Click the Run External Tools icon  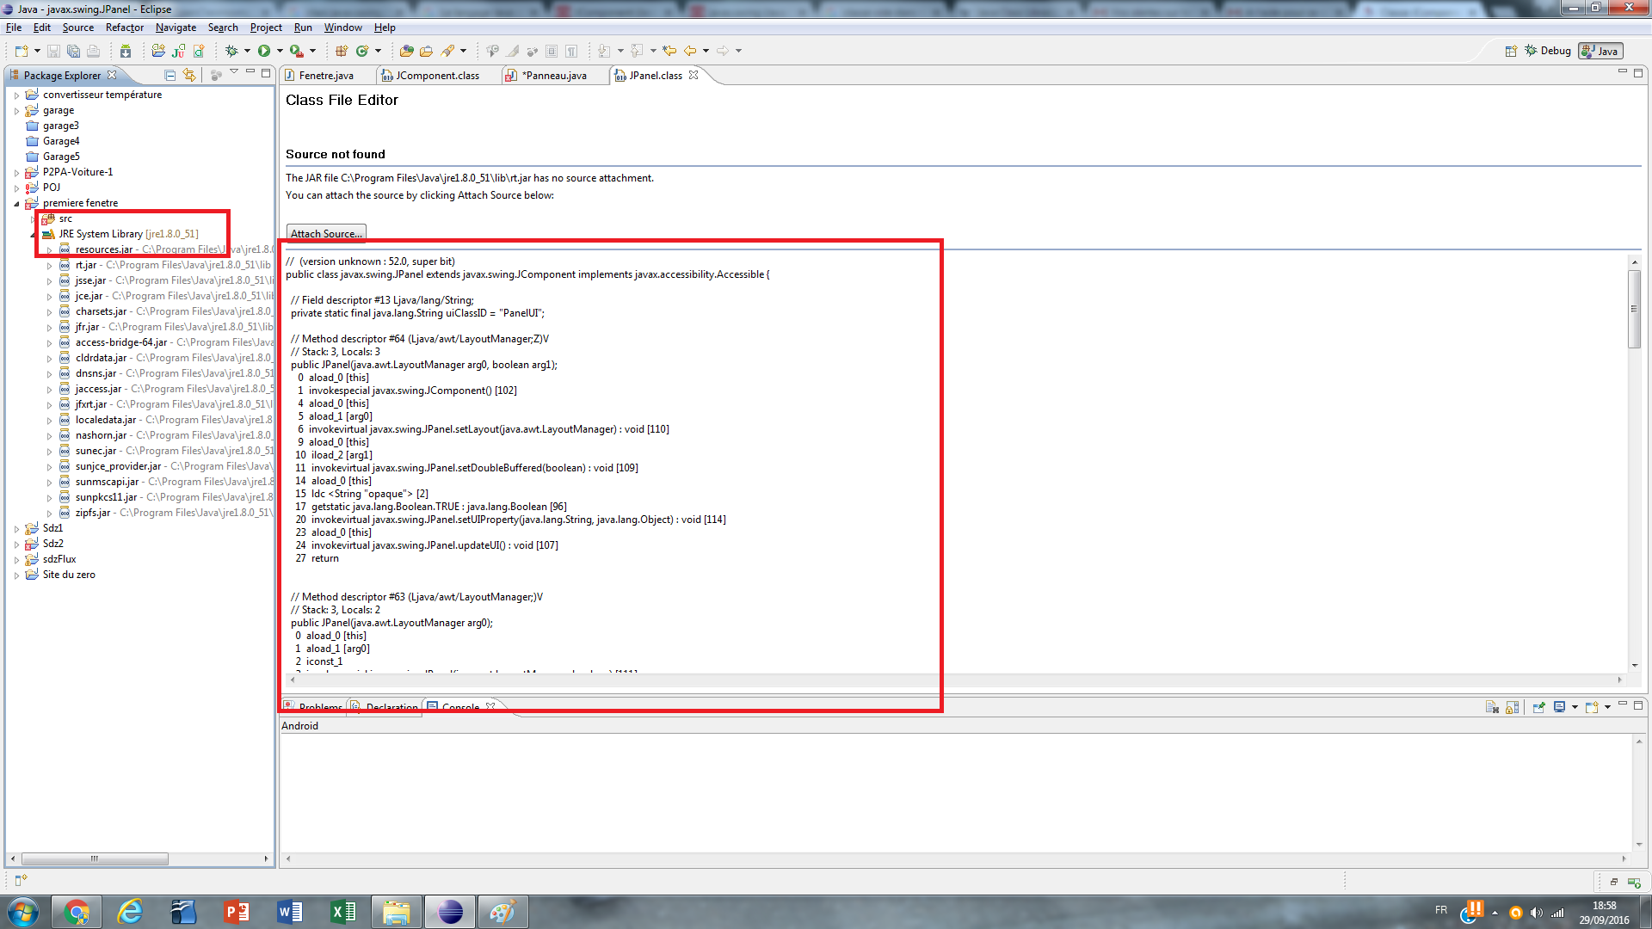(296, 52)
